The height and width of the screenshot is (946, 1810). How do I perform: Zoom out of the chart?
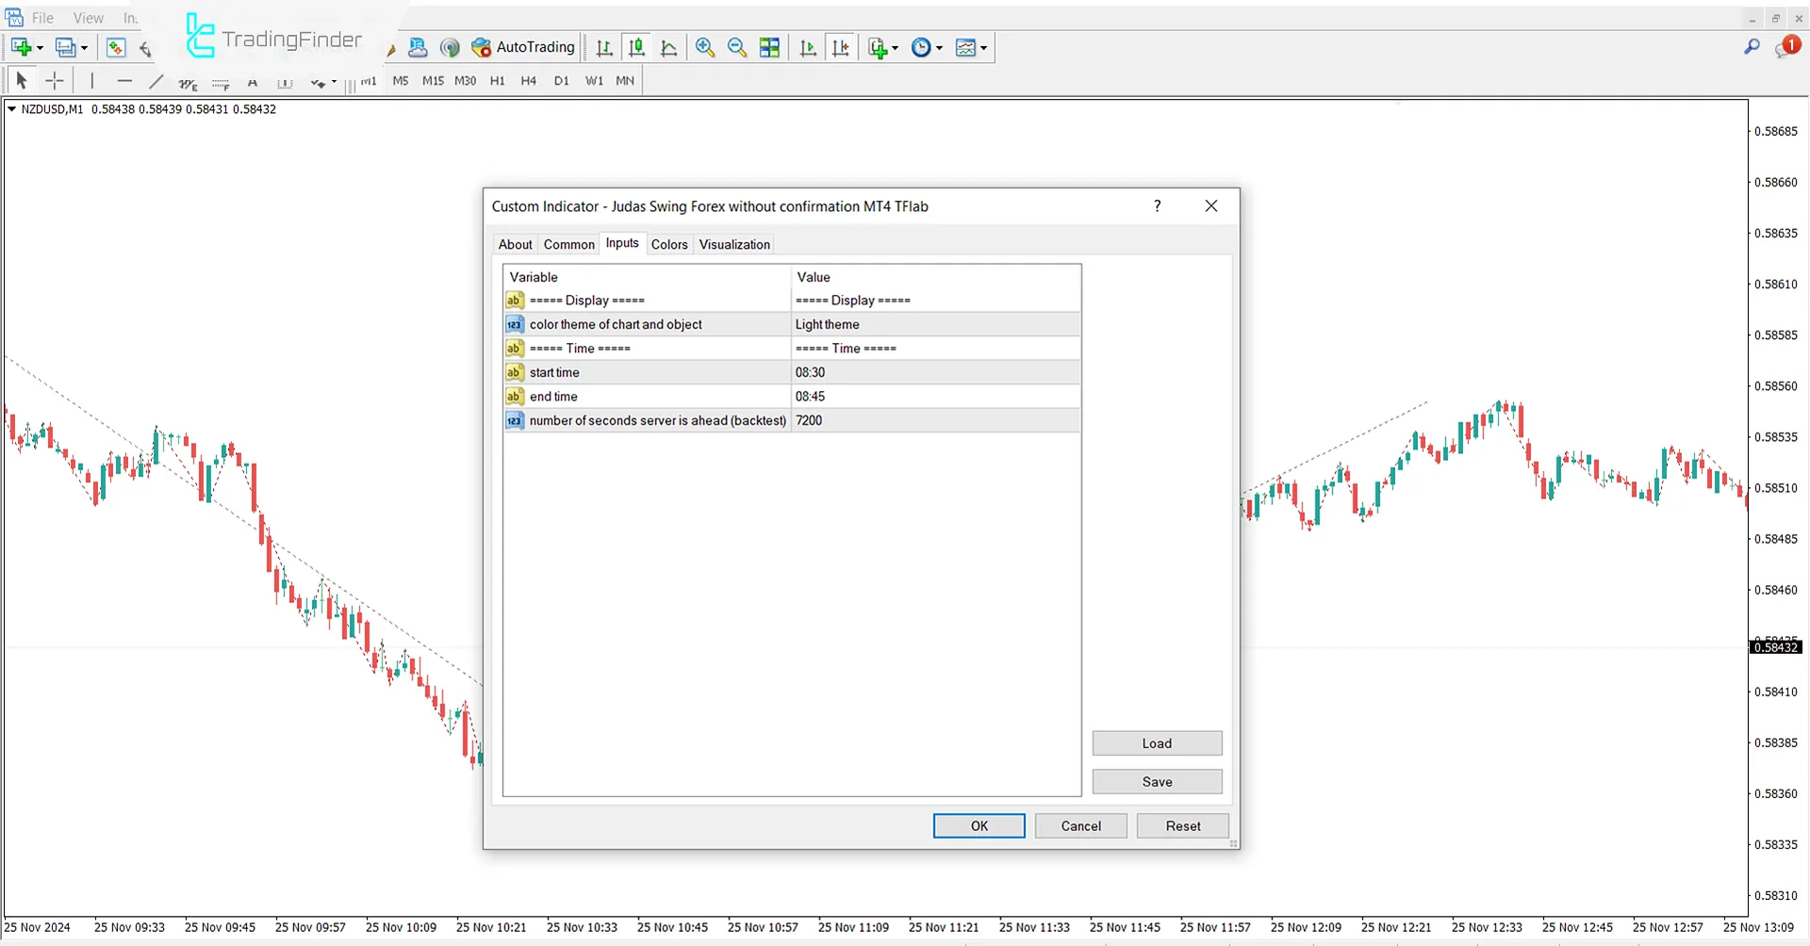(737, 47)
